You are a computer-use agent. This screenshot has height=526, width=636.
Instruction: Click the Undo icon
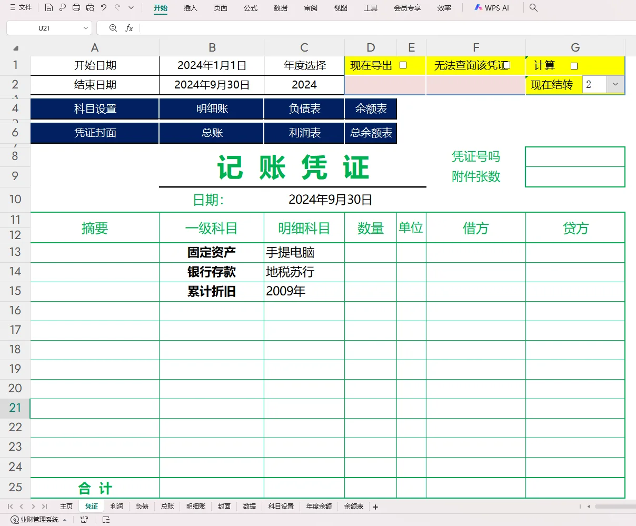point(104,8)
